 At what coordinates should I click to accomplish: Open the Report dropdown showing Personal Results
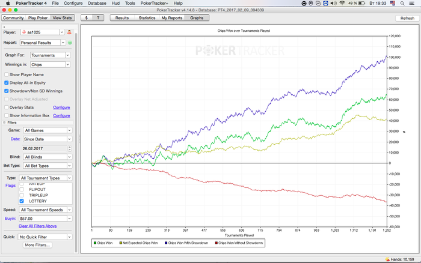click(x=43, y=43)
